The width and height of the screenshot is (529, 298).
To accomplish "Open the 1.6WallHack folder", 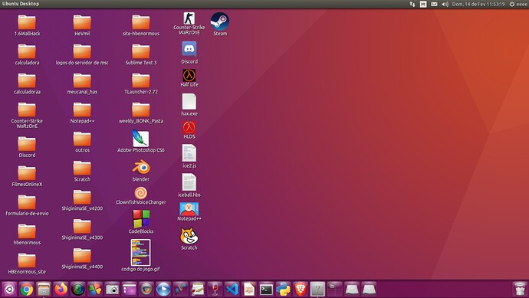I will (27, 22).
